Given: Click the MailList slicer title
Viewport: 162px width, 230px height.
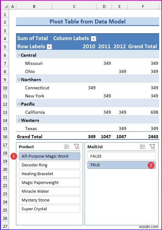Looking at the screenshot, I should pyautogui.click(x=95, y=147).
